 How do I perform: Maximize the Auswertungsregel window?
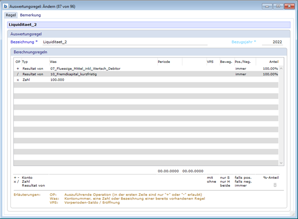coord(278,6)
